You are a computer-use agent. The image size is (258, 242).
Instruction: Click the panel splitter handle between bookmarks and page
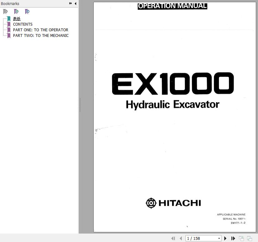[x=80, y=105]
